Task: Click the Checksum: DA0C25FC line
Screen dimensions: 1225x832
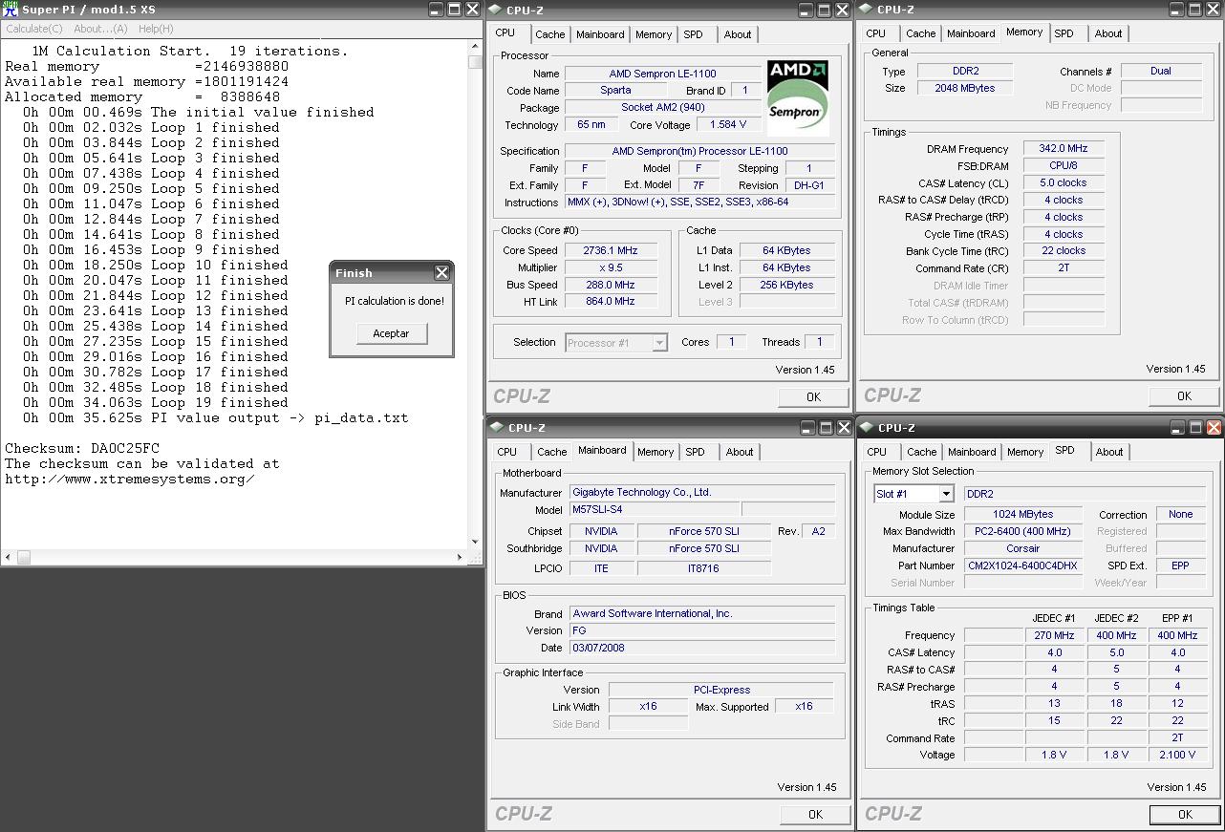Action: click(82, 448)
